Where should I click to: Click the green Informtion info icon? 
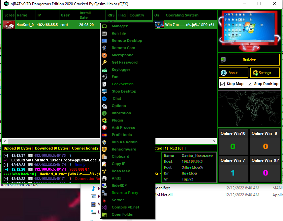click(x=104, y=113)
